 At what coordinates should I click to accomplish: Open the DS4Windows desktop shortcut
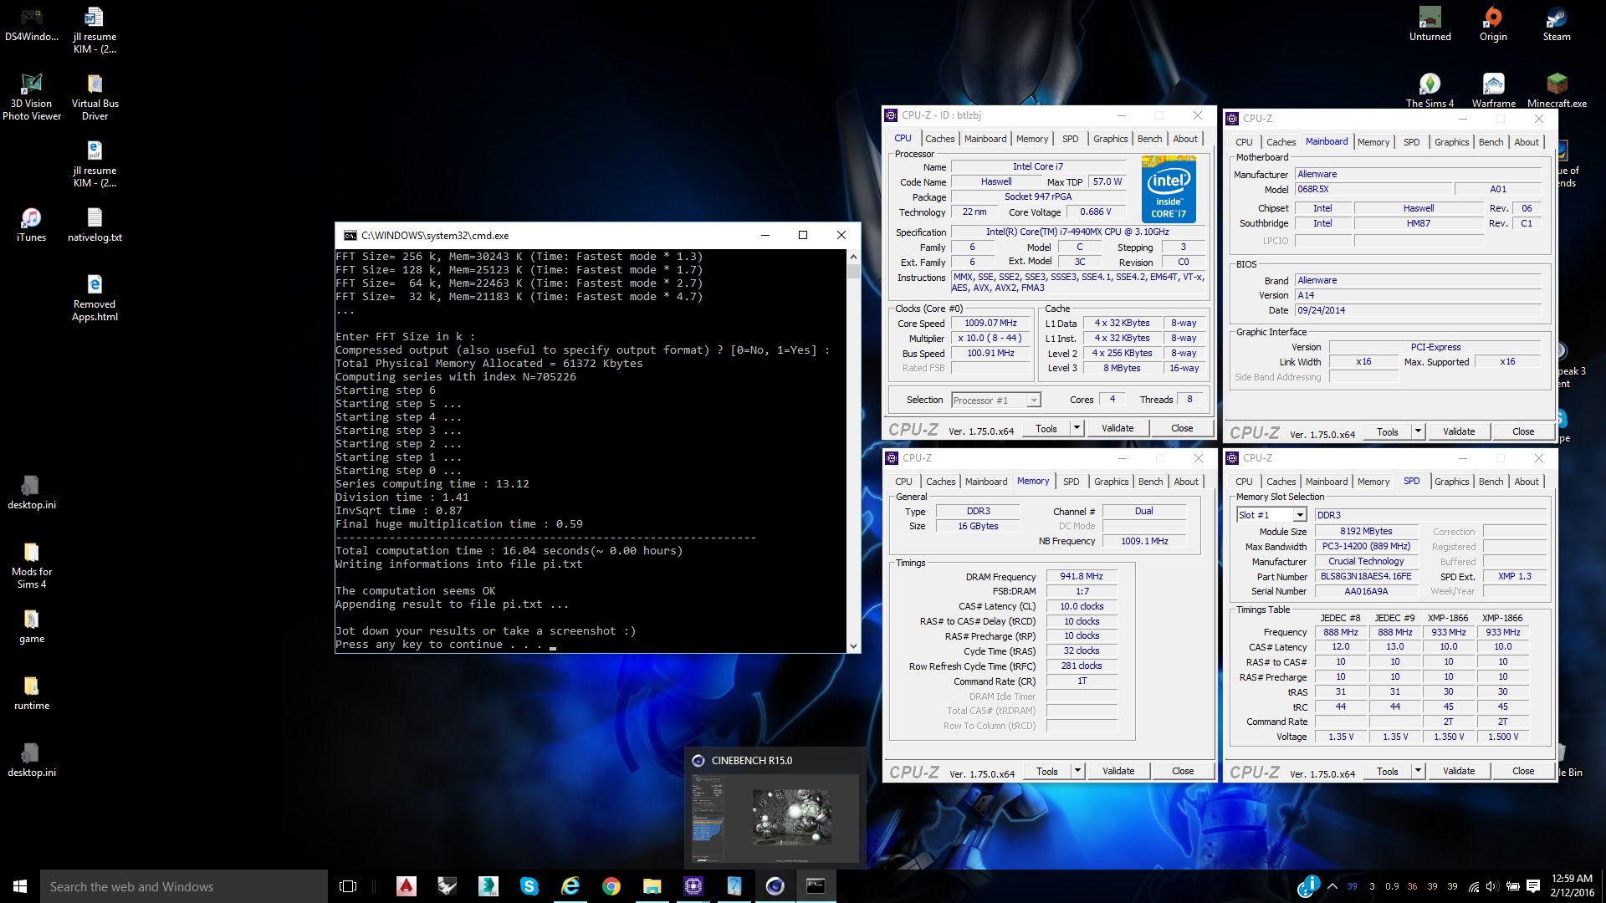tap(32, 23)
